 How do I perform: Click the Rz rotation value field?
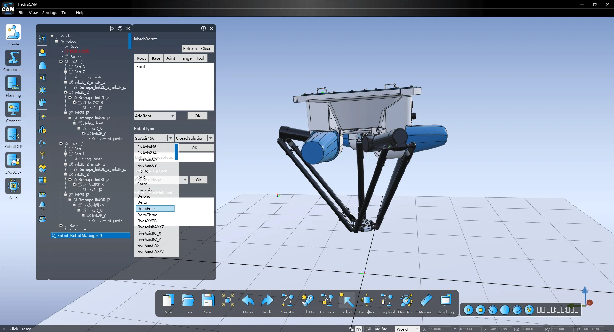[592, 329]
